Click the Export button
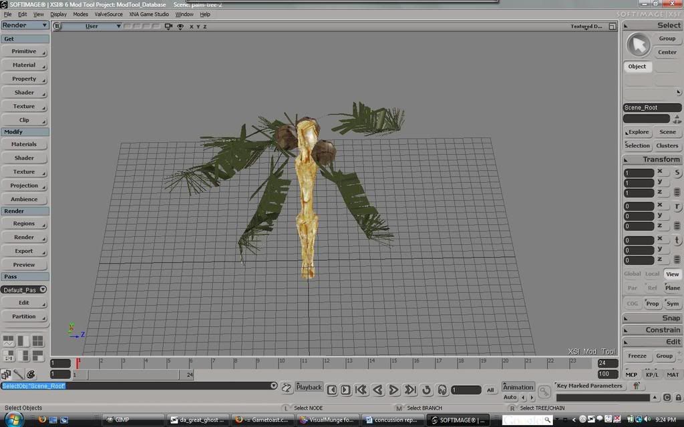 pos(24,252)
